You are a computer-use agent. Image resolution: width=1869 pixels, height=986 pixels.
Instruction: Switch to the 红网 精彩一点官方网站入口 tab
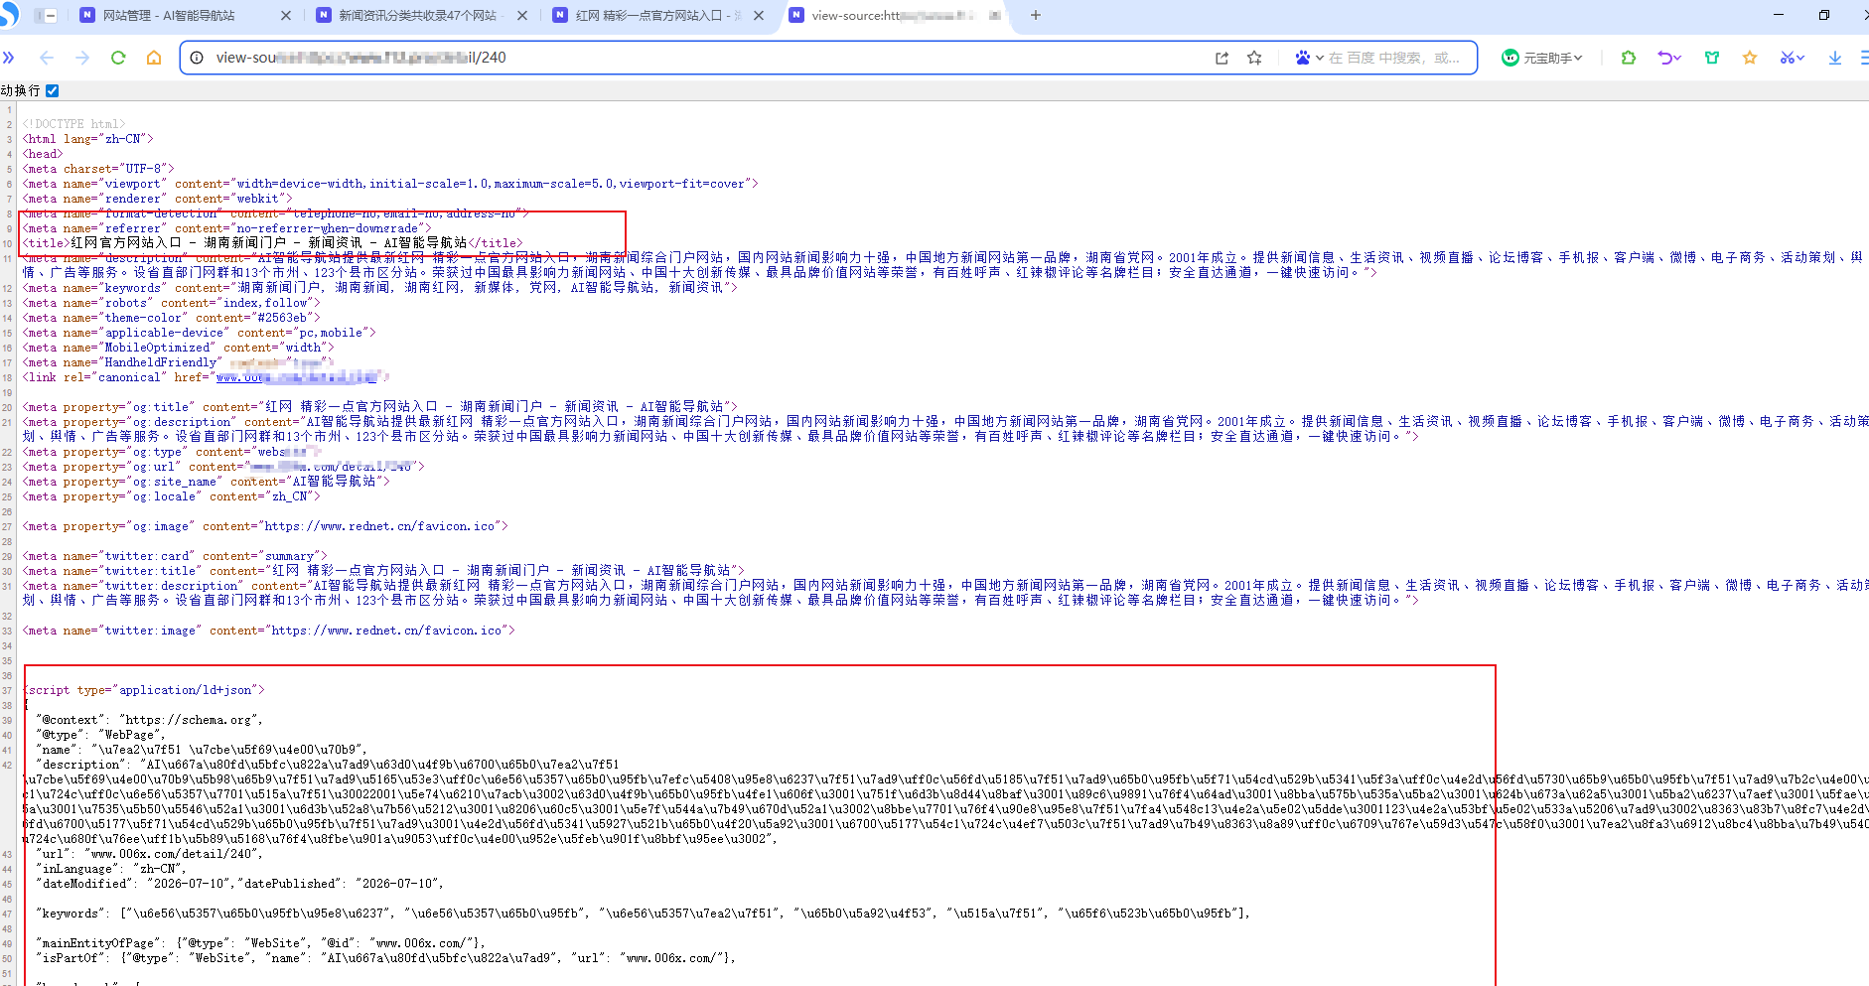click(658, 15)
